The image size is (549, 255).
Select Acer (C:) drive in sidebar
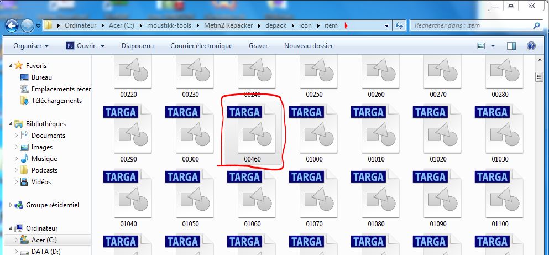coord(44,240)
